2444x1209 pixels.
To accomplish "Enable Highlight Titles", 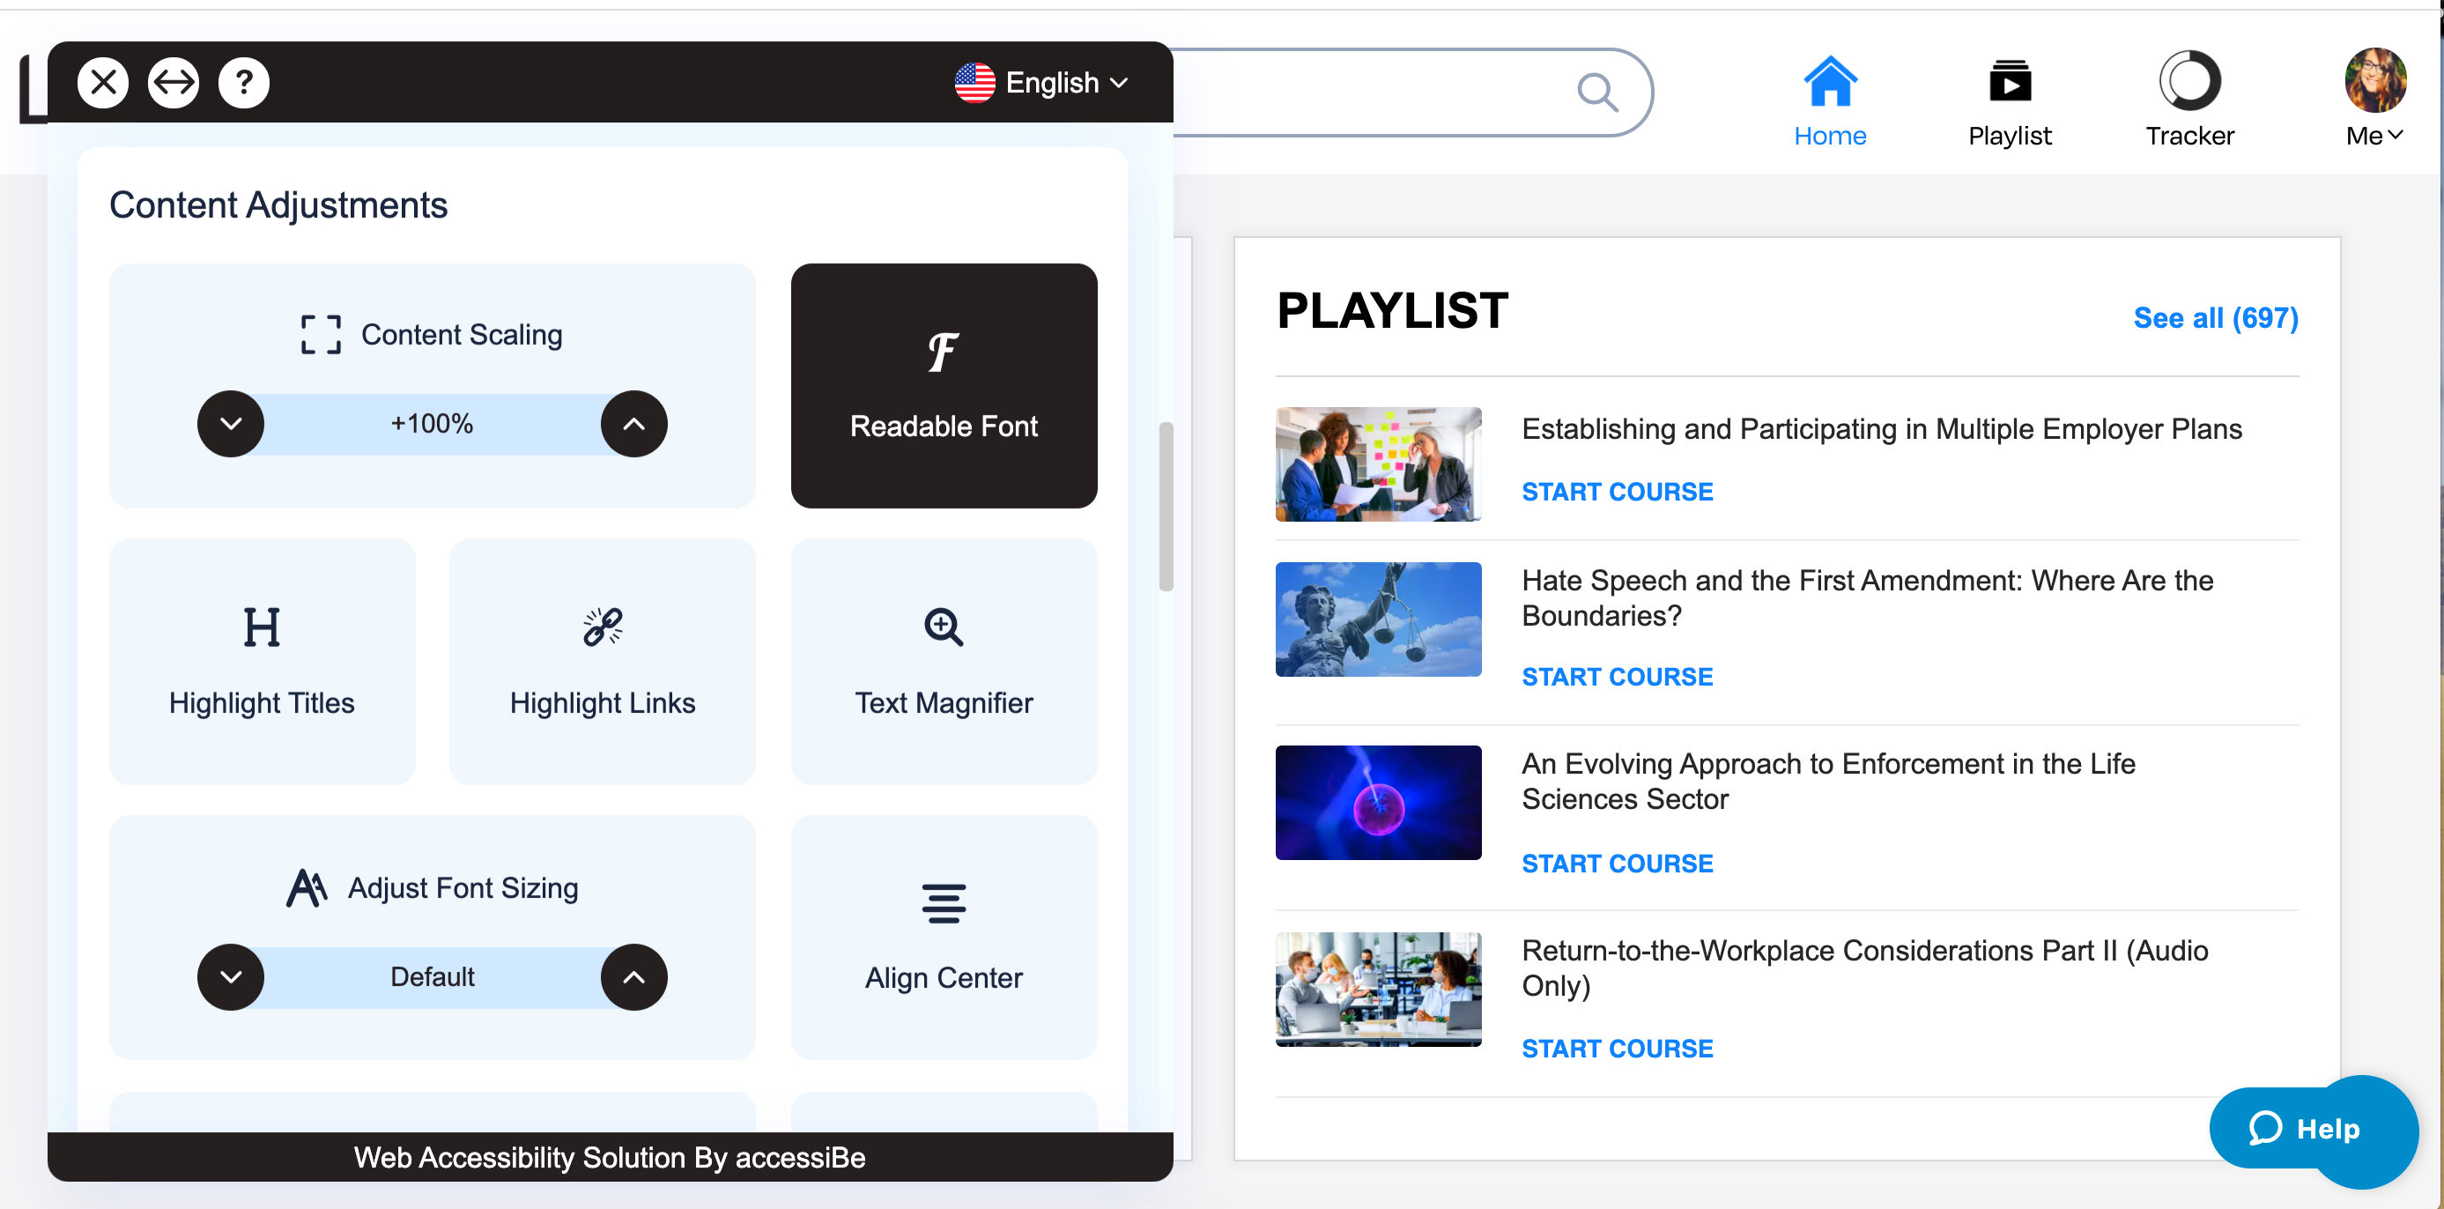I will (262, 662).
